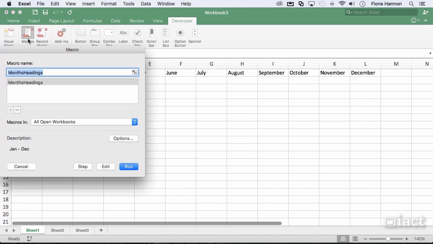Adjust the zoom slider handle
The width and height of the screenshot is (433, 244).
pyautogui.click(x=388, y=239)
